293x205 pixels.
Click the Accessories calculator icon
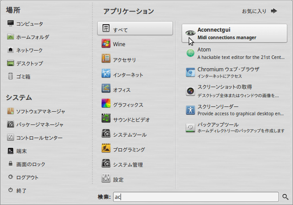[106, 59]
